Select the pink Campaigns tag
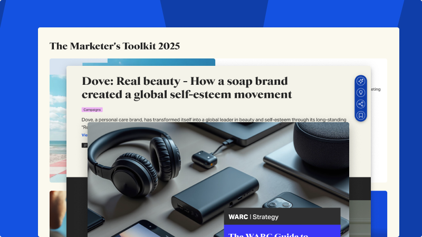The width and height of the screenshot is (422, 237). 92,110
